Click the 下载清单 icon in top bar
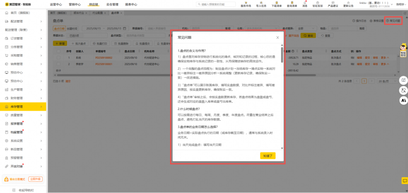 (277, 3)
